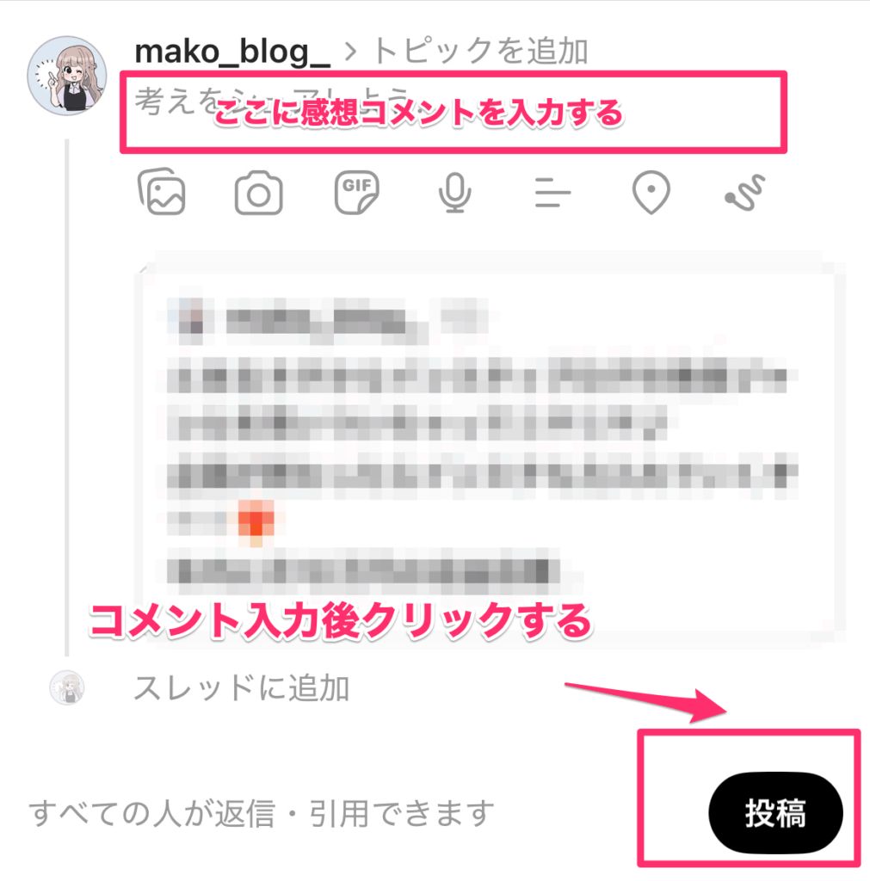Select the squiggle text-style icon

tap(744, 193)
